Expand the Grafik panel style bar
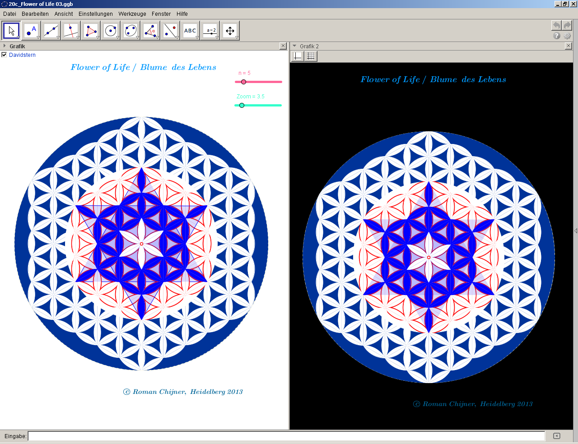The height and width of the screenshot is (444, 578). click(x=5, y=46)
